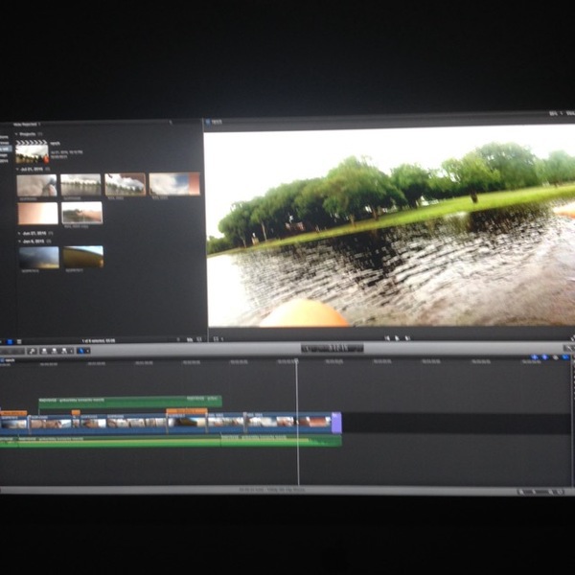Click the viewer project name icon at top

[x=208, y=122]
